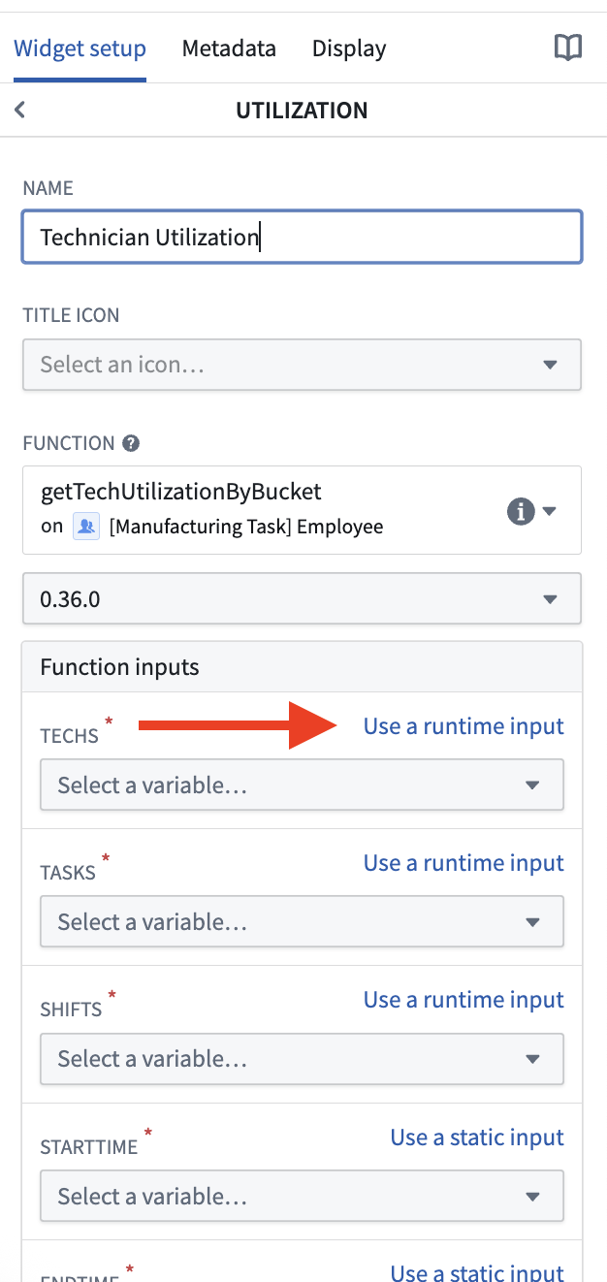Open the Title Icon selector dropdown
This screenshot has width=607, height=1282.
[302, 365]
